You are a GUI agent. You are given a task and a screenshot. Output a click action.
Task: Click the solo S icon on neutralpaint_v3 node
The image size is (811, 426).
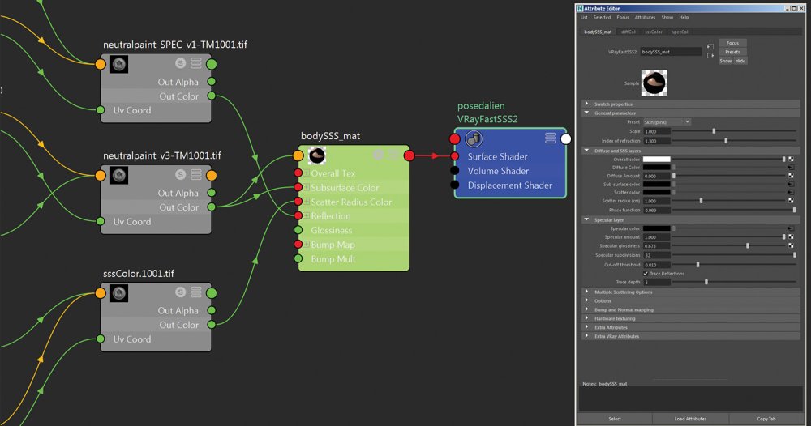click(180, 175)
